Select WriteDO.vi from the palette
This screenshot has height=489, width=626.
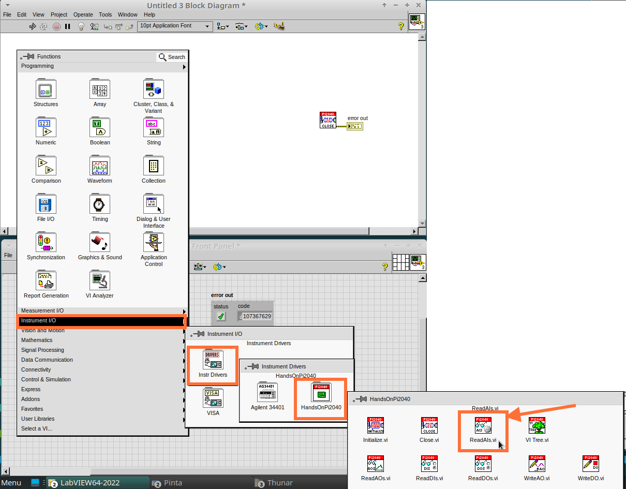pyautogui.click(x=591, y=468)
